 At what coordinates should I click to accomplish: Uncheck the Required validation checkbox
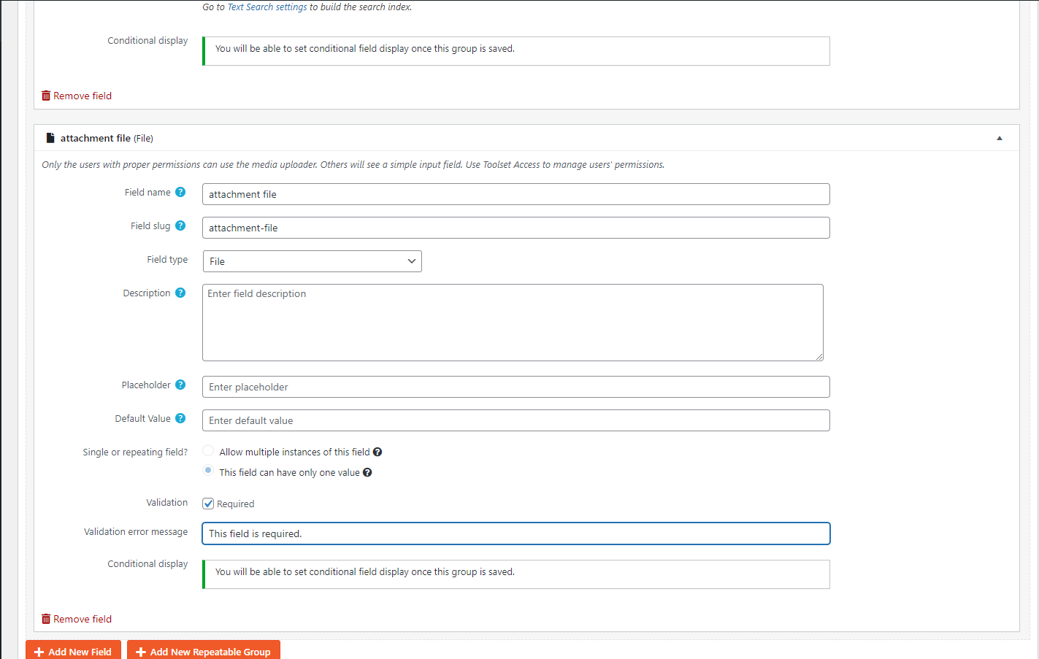tap(208, 504)
